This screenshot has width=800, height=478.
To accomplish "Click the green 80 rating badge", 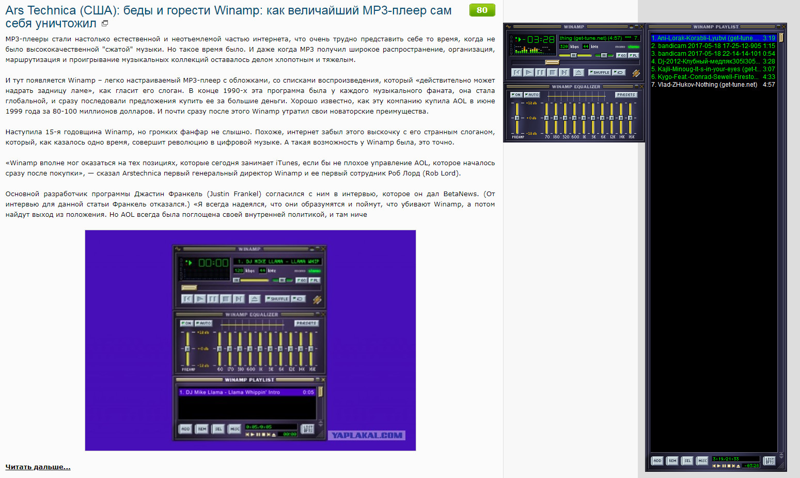I will click(x=482, y=10).
